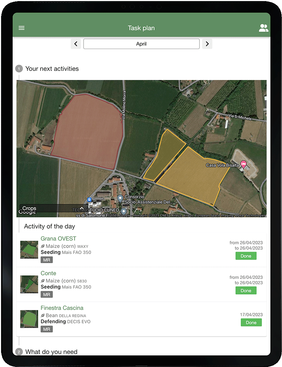The height and width of the screenshot is (367, 282).
Task: Advance to next month with right chevron
Action: click(x=207, y=44)
